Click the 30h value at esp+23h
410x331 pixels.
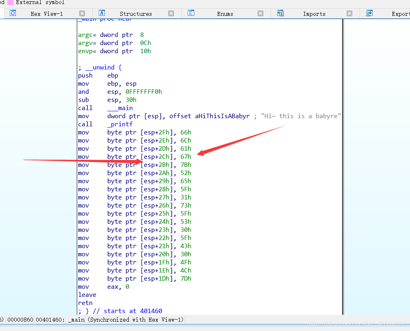186,229
